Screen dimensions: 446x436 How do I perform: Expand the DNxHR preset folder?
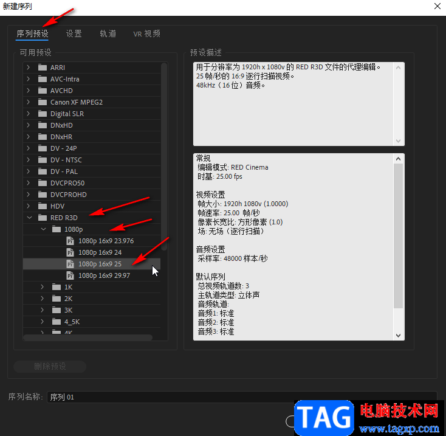(x=28, y=137)
